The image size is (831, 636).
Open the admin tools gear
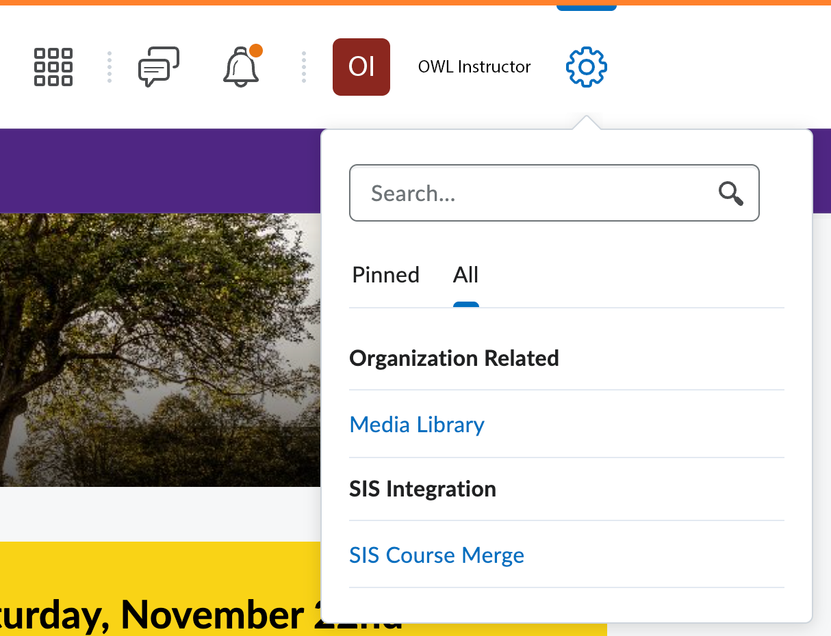(586, 66)
